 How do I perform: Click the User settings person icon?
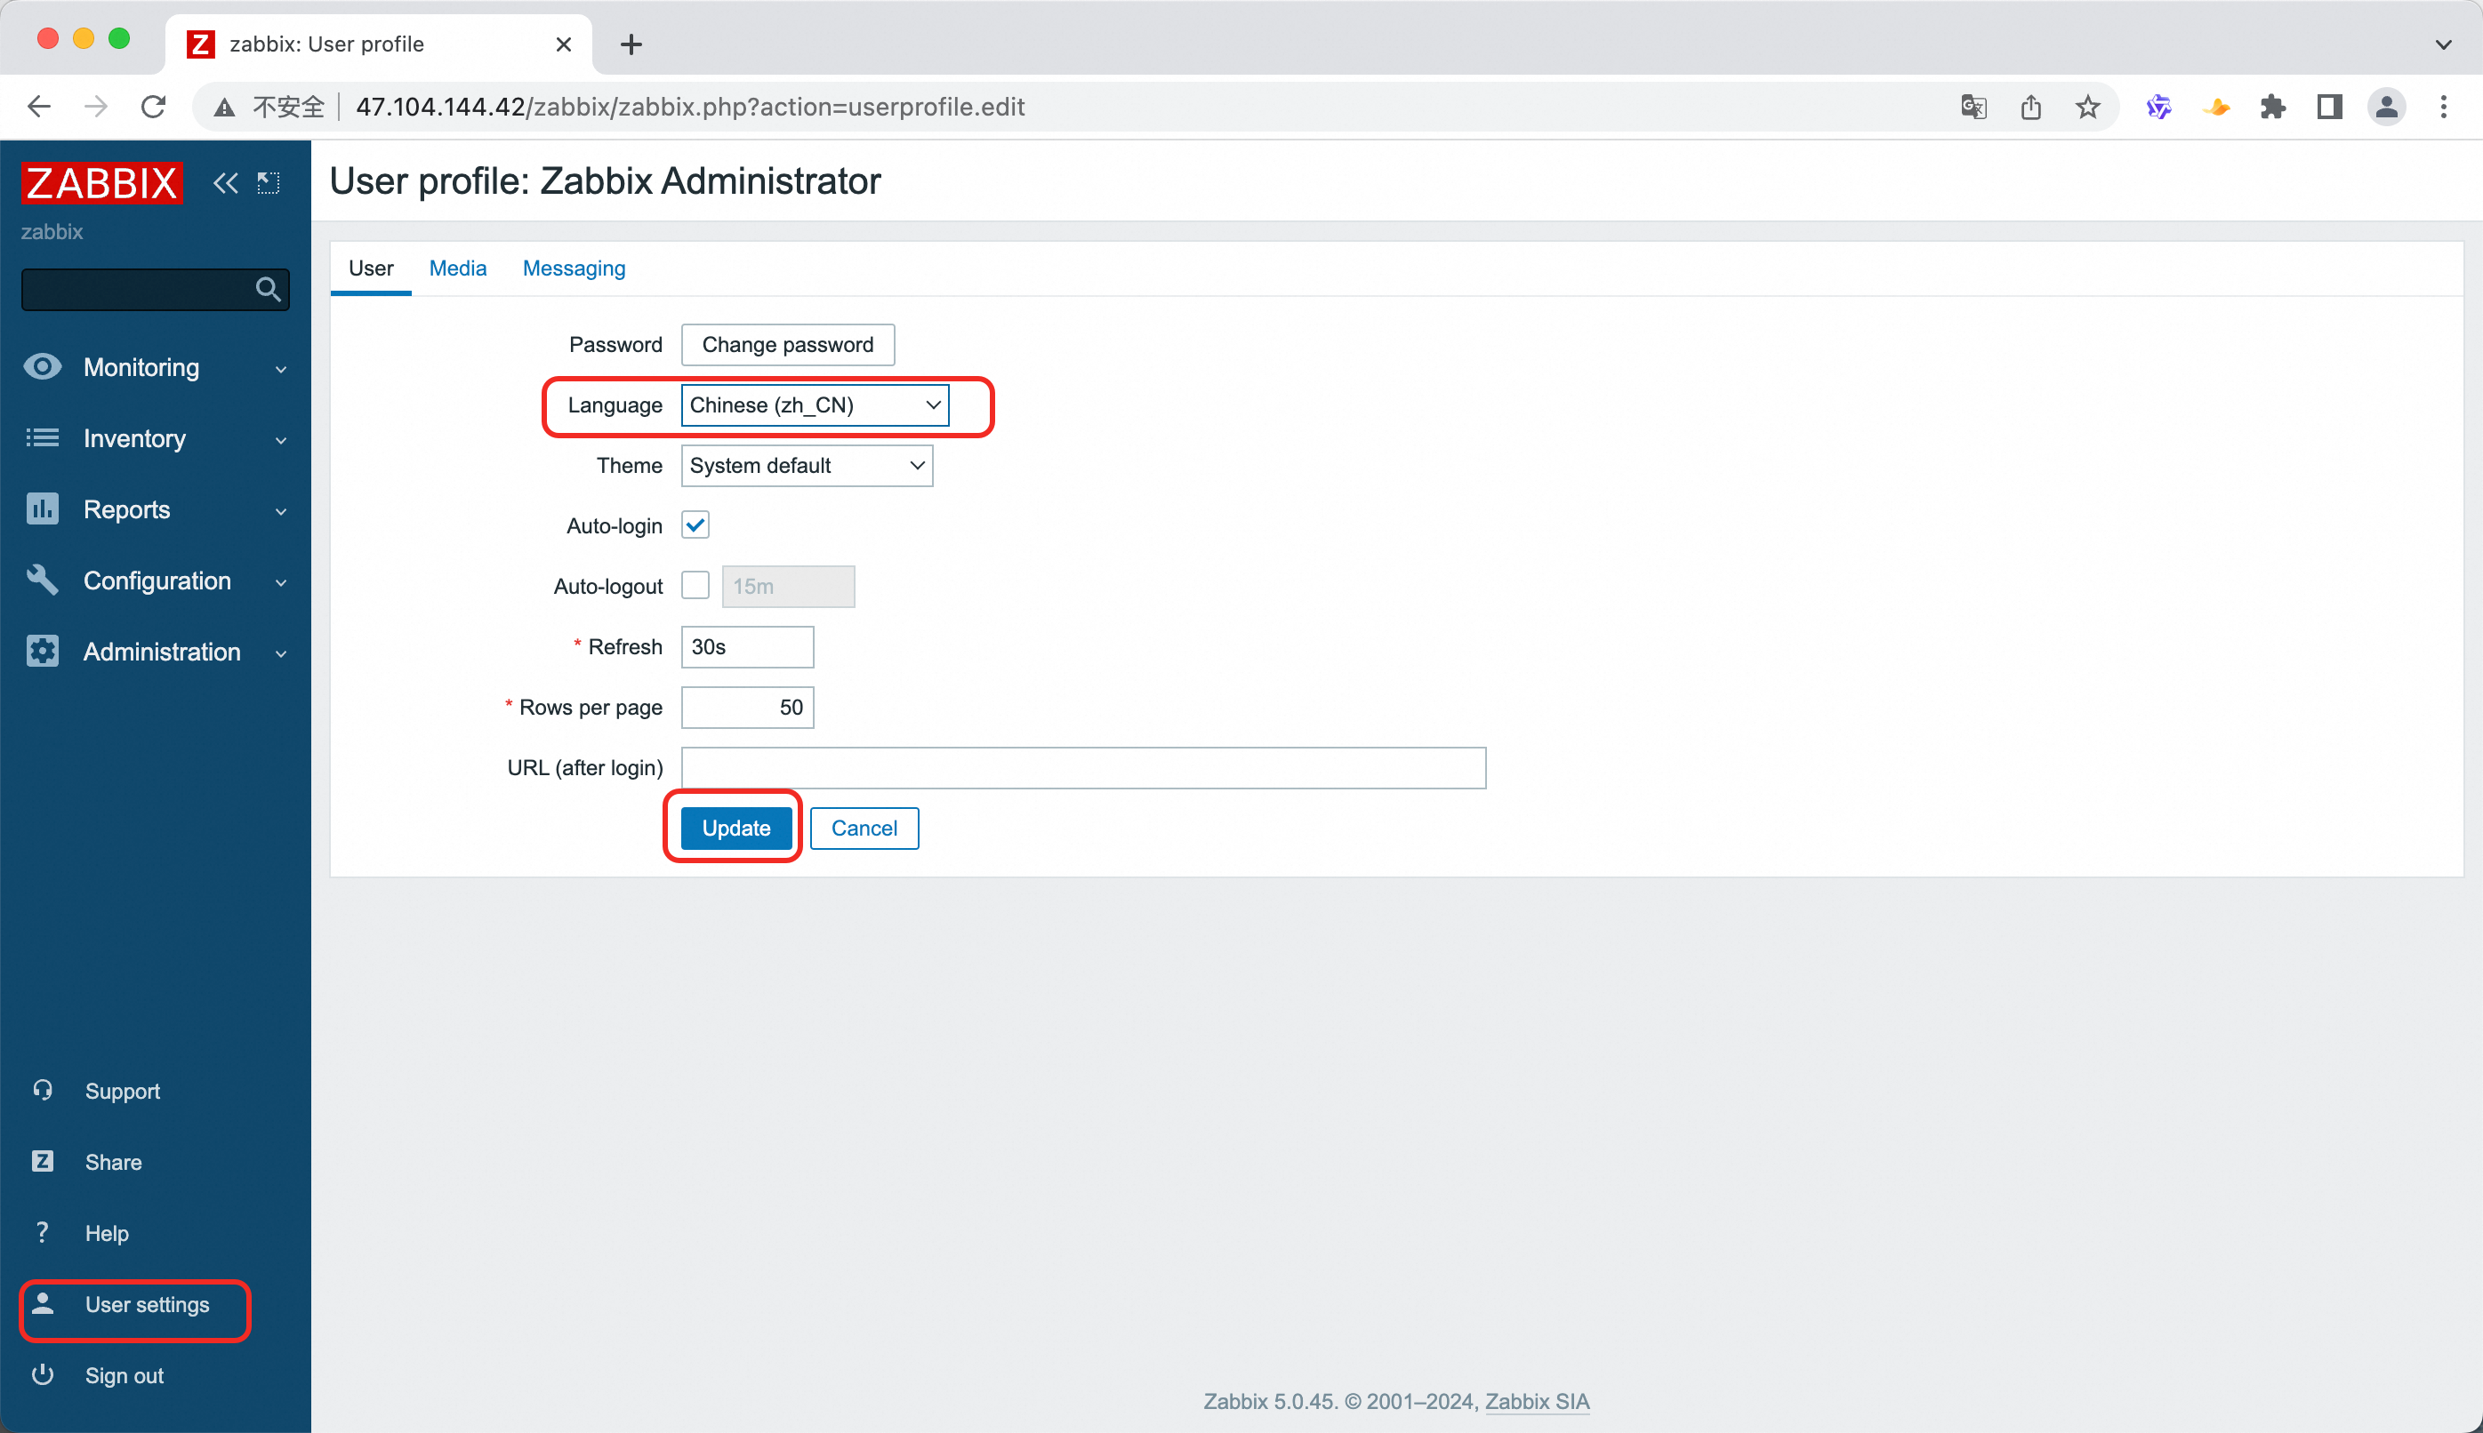tap(43, 1303)
